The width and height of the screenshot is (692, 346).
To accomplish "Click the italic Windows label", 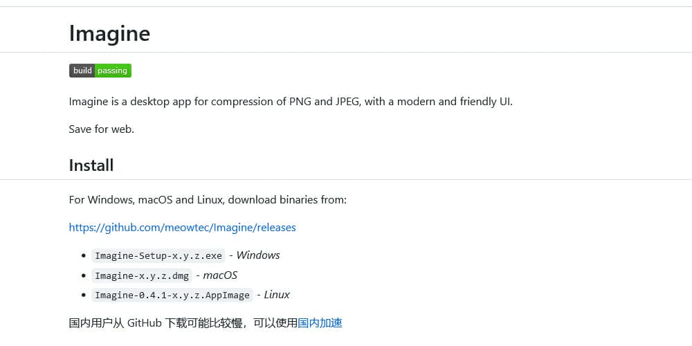I will click(258, 255).
